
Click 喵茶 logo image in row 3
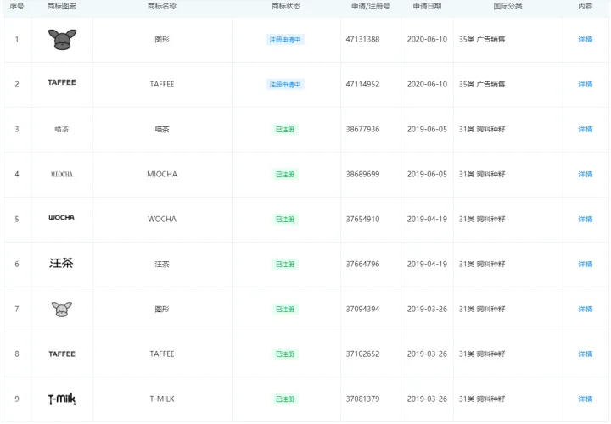tap(62, 129)
